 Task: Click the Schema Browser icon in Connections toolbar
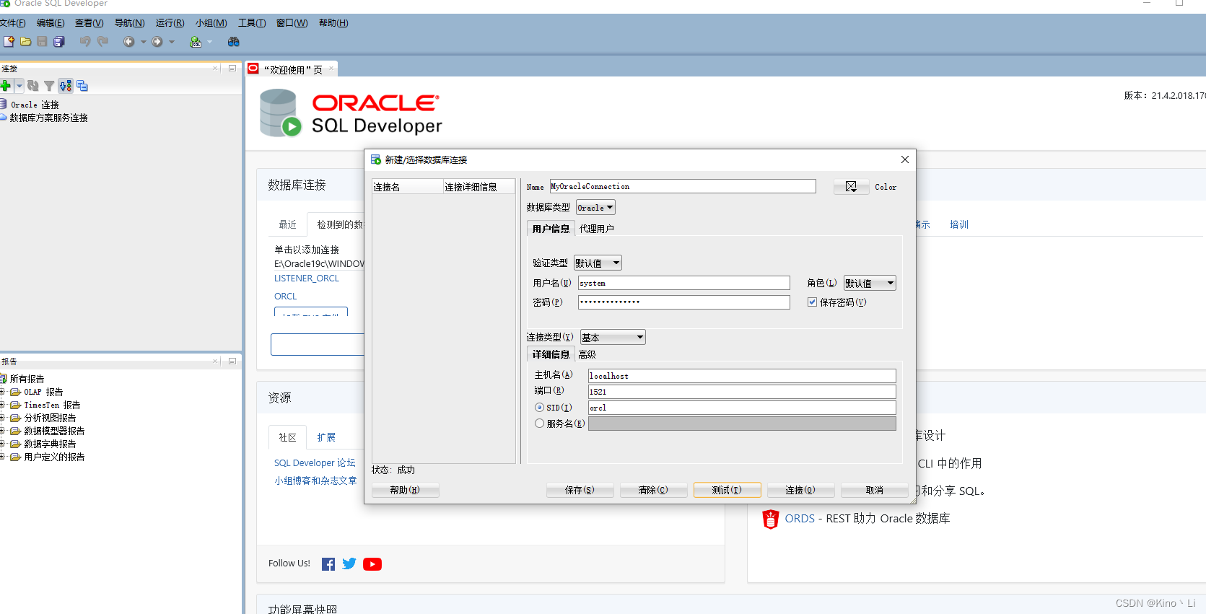coord(66,86)
